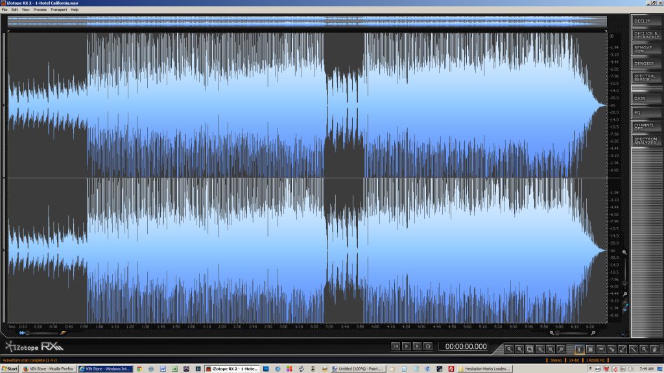
Task: Open the Declip module
Action: 646,21
